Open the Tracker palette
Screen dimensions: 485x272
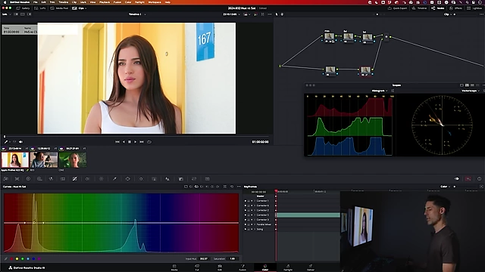pos(141,179)
